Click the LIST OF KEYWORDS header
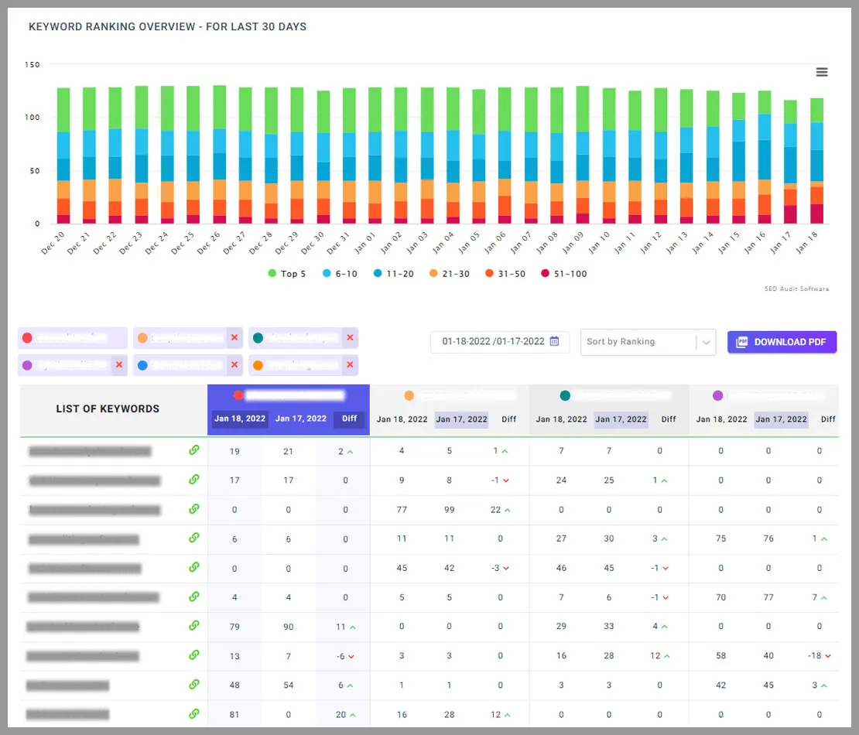Image resolution: width=859 pixels, height=735 pixels. pos(108,409)
